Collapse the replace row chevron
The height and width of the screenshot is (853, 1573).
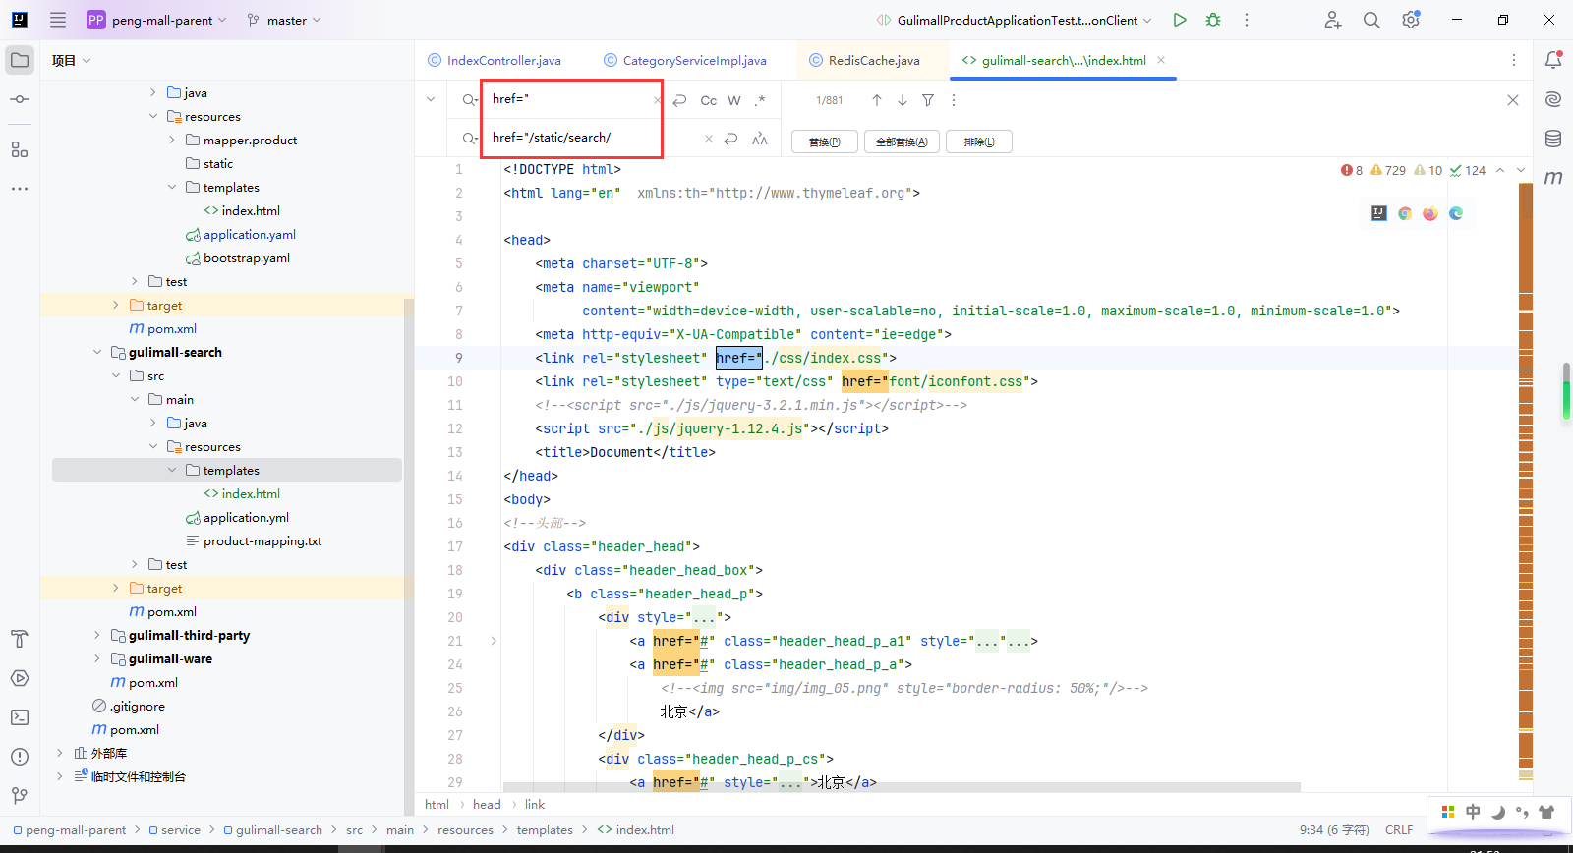(x=431, y=99)
